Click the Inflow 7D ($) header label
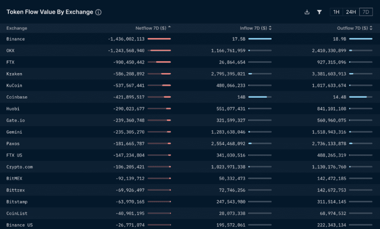The image size is (380, 229). (x=253, y=28)
